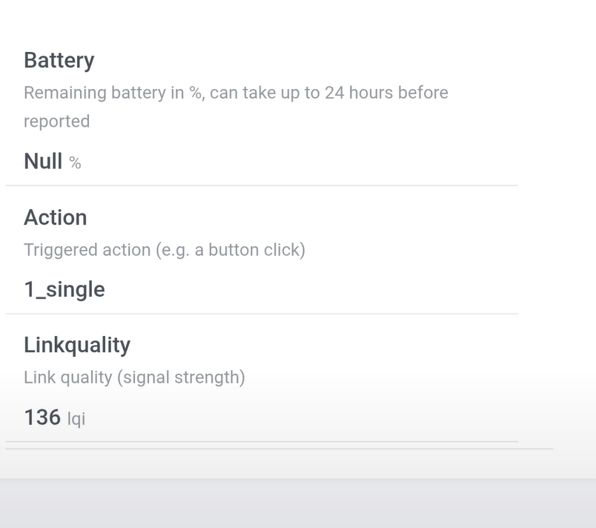The width and height of the screenshot is (596, 528).
Task: Click the lqi unit label
Action: click(76, 419)
